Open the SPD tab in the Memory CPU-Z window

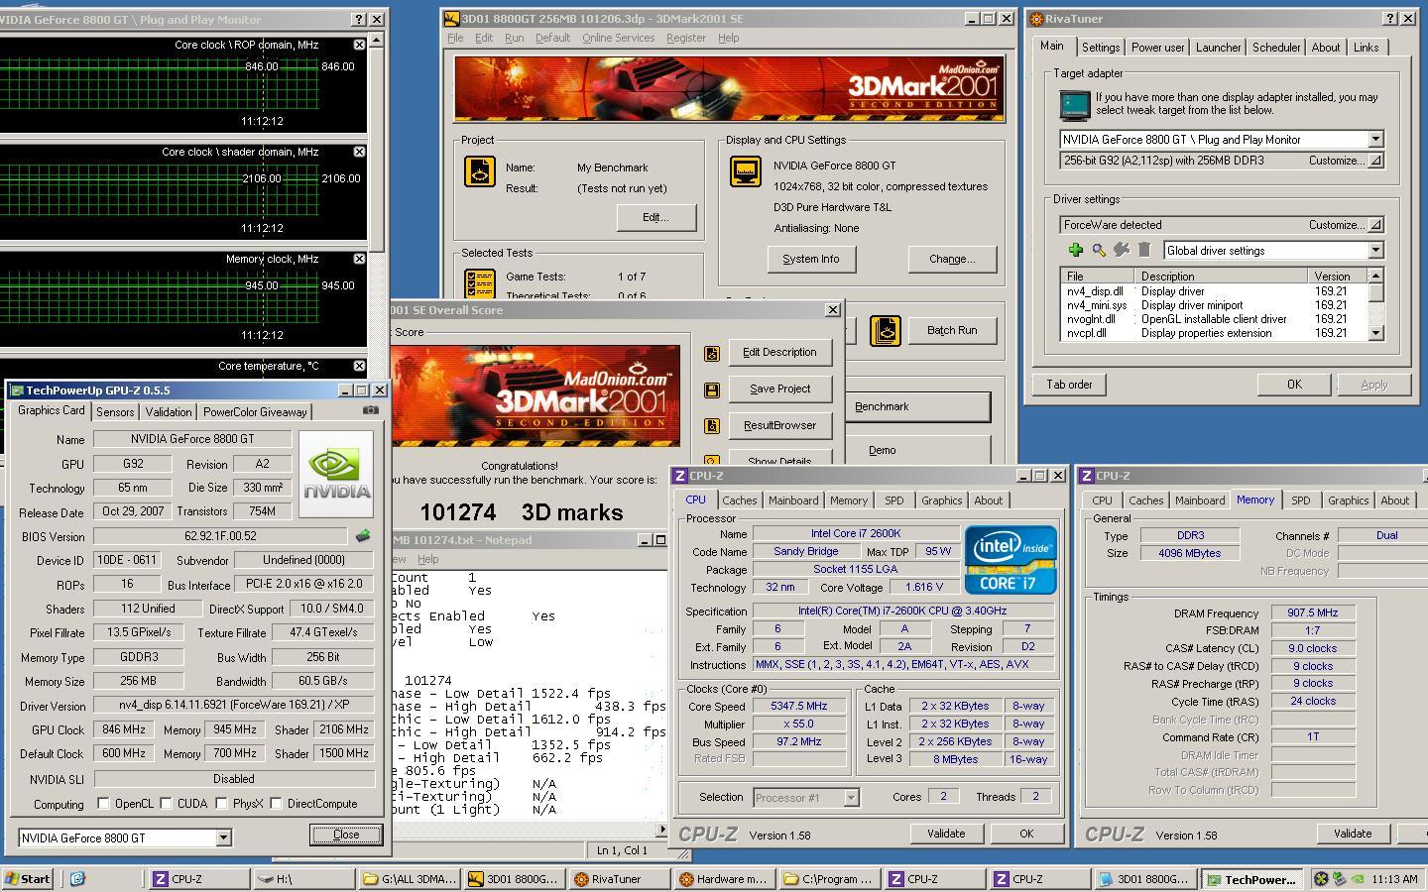(x=1300, y=501)
